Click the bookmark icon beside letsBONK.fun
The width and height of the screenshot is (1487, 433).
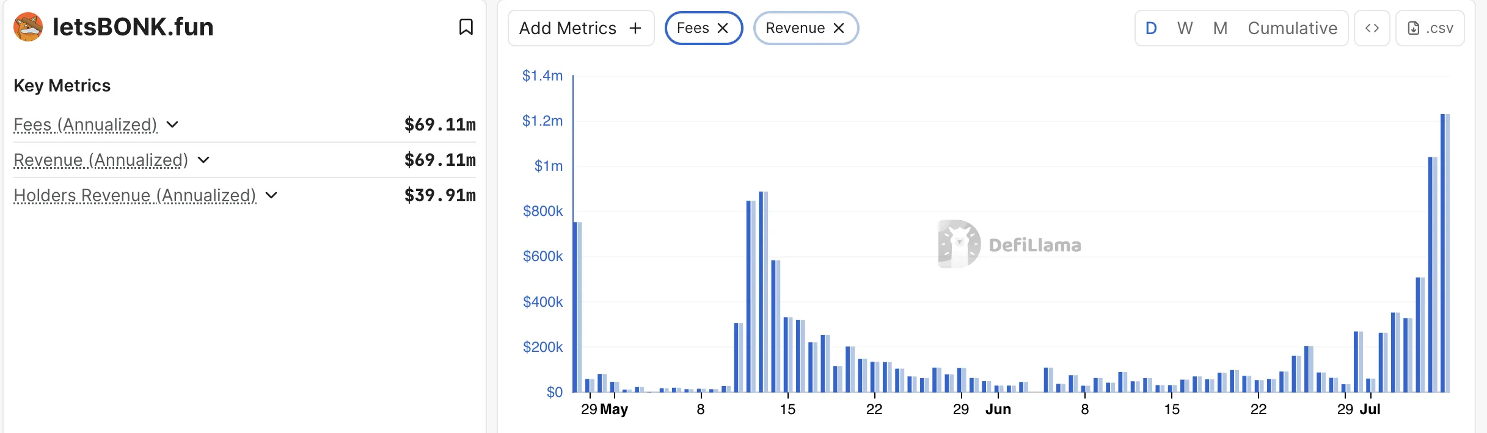466,27
